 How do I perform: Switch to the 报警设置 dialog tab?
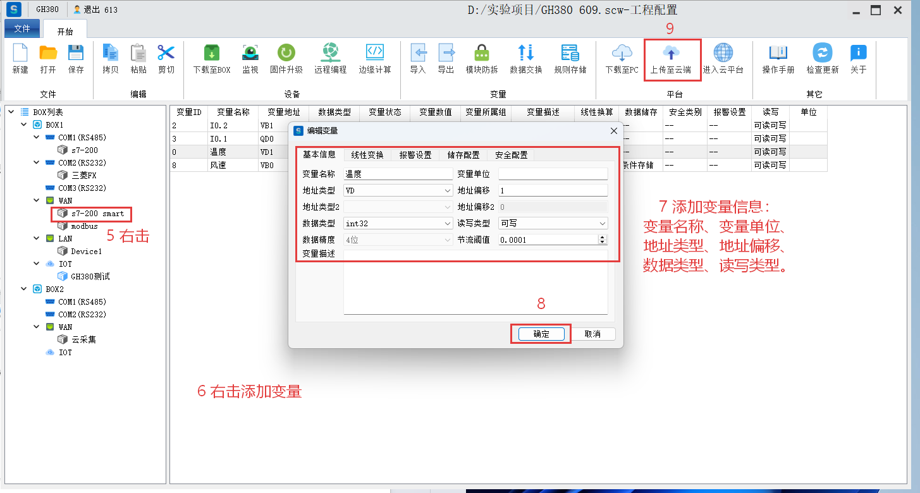coord(415,155)
